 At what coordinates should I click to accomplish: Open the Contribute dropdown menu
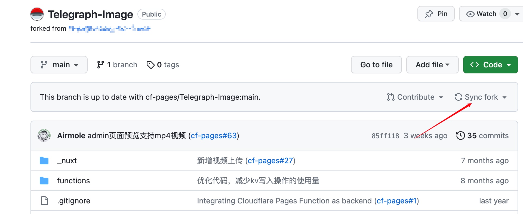pos(415,97)
